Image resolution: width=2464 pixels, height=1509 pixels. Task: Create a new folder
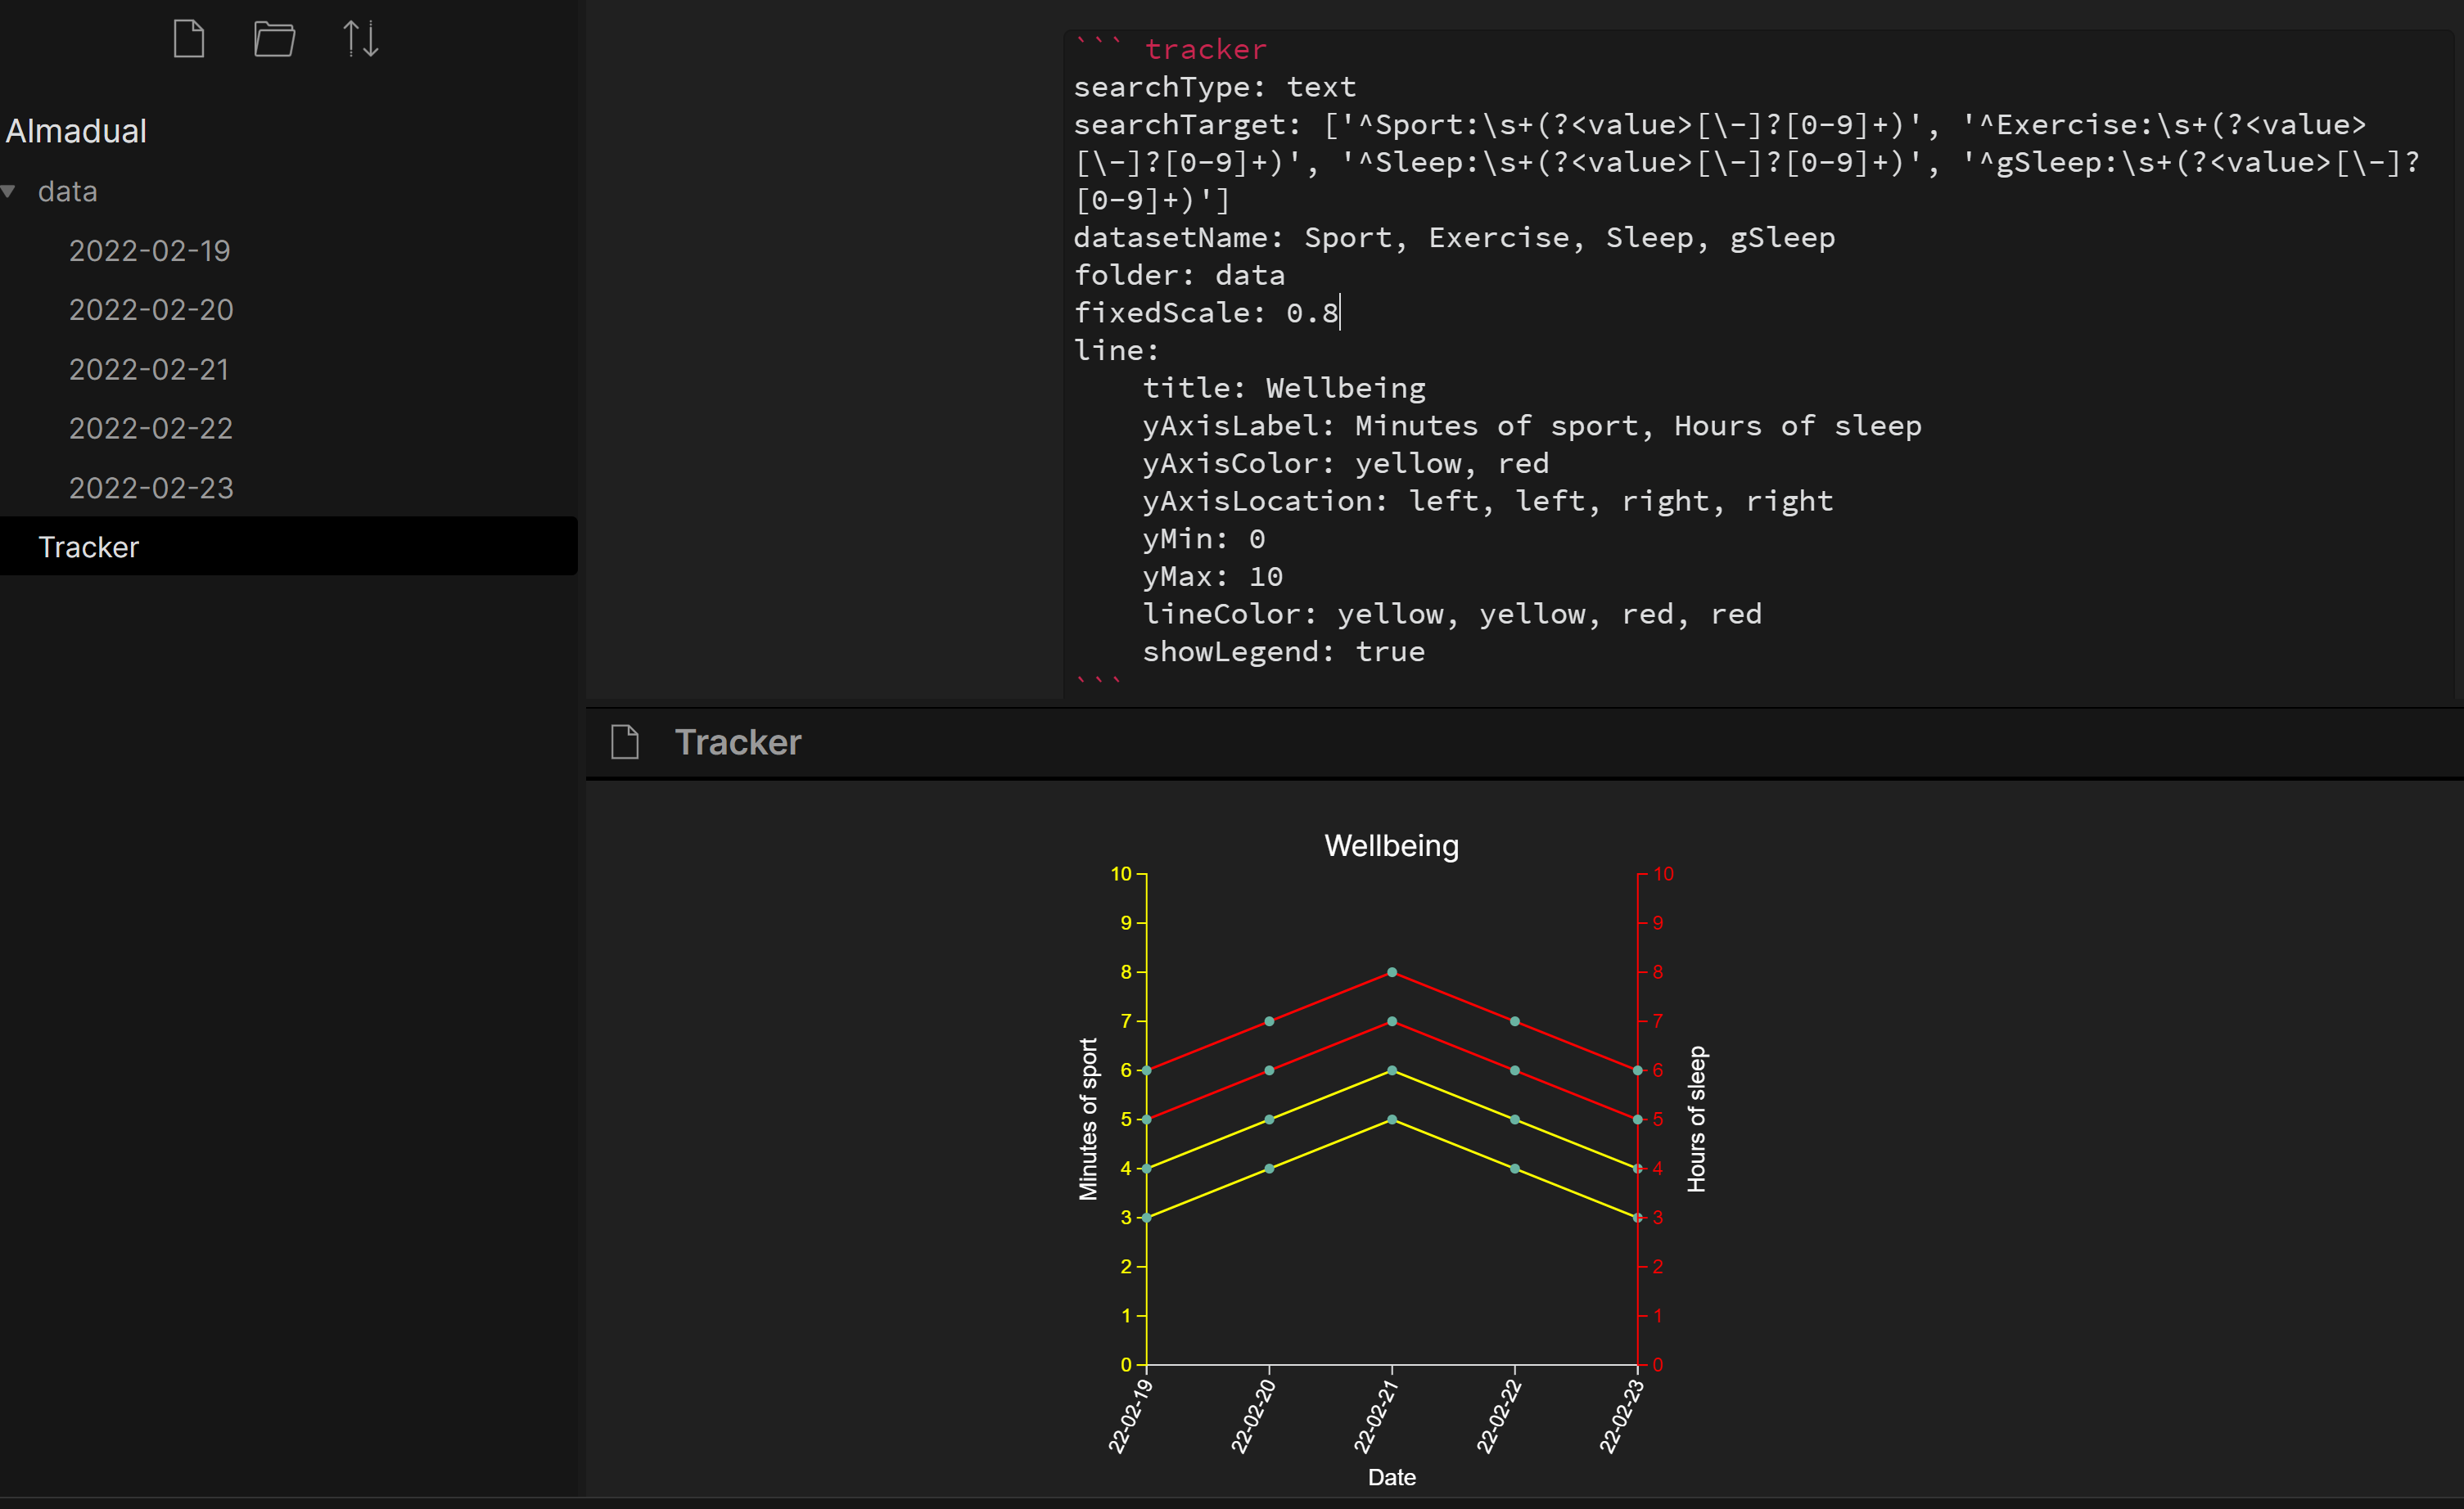[274, 38]
